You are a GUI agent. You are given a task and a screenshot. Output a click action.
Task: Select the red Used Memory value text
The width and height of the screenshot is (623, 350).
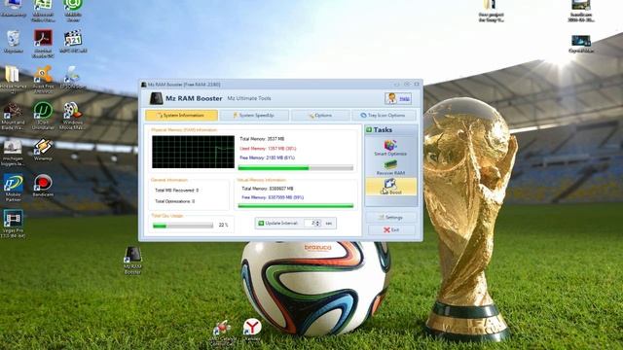point(268,149)
